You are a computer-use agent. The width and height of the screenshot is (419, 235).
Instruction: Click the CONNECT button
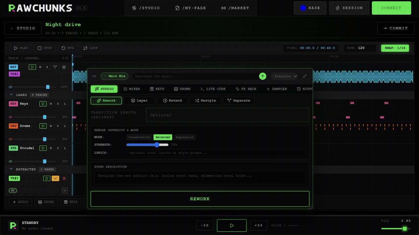(392, 8)
